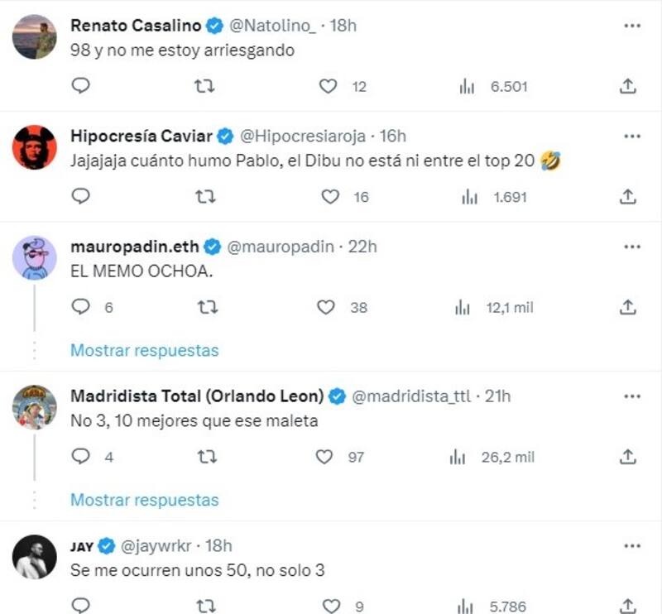
Task: Share Hipocresía Caviar's tweet
Action: click(x=628, y=196)
